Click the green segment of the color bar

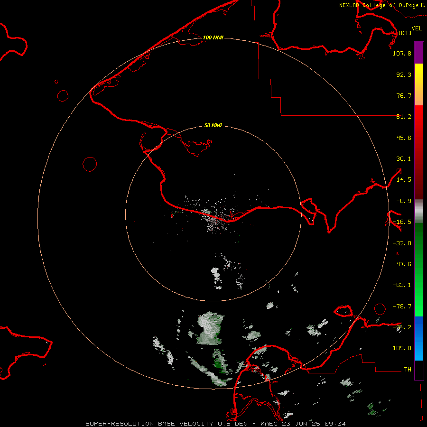point(419,269)
